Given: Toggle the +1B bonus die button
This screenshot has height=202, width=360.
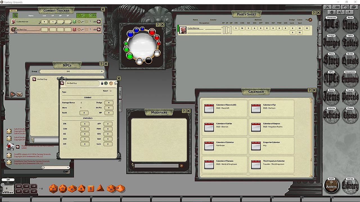Looking at the screenshot, I should pyautogui.click(x=26, y=186).
